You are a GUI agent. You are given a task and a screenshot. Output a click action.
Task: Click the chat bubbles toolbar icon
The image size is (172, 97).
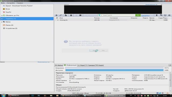click(x=161, y=15)
